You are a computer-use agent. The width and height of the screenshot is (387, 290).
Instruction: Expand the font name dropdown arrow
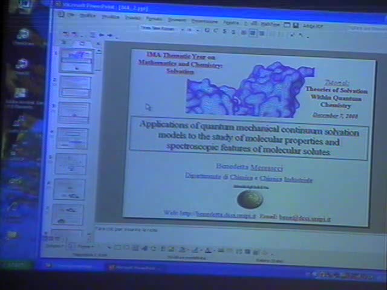point(182,30)
